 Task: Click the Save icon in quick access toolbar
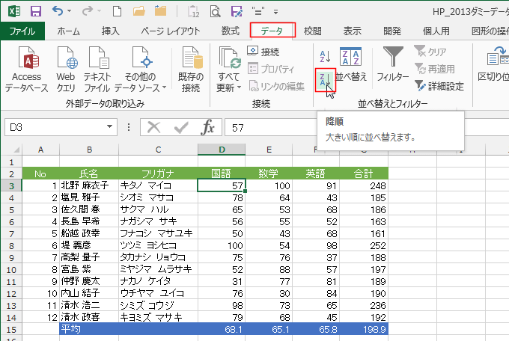click(35, 11)
